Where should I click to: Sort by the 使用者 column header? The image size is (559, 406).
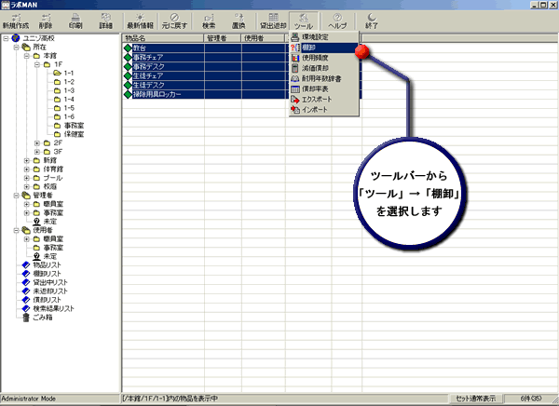(263, 38)
